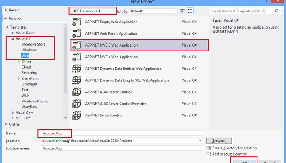Open the .NET Framework 4 dropdown
The image size is (286, 163).
[x=93, y=11]
